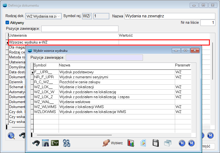
Task: Click the dialog's Pozycje zawierające filter field
Action: coord(104,57)
